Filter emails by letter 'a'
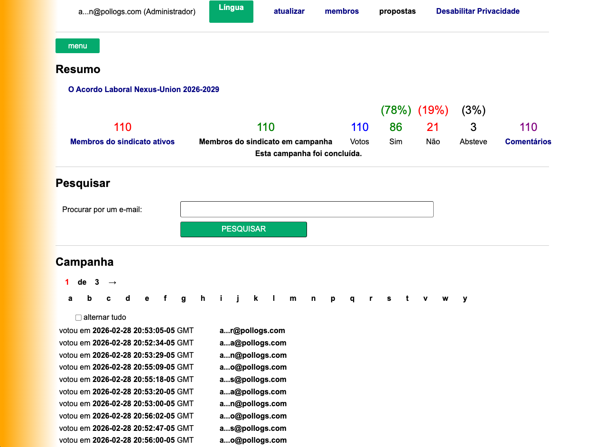Screen dimensions: 605x447 tap(70, 298)
